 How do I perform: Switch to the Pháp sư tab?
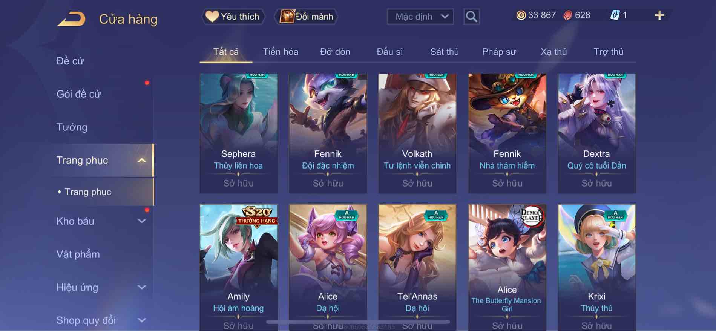[x=499, y=52]
